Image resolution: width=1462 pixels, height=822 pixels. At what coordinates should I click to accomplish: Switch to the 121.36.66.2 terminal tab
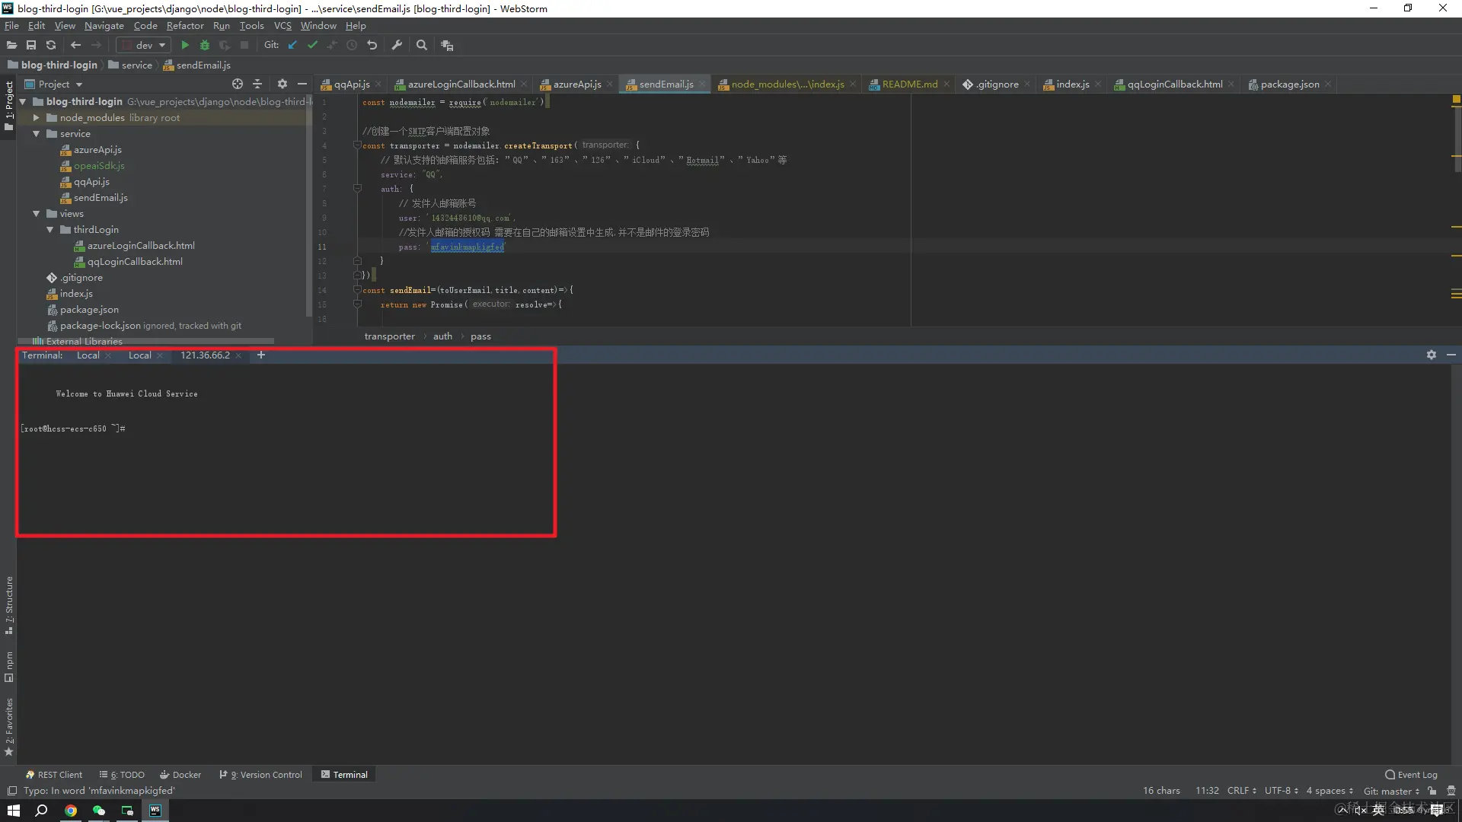click(x=205, y=355)
